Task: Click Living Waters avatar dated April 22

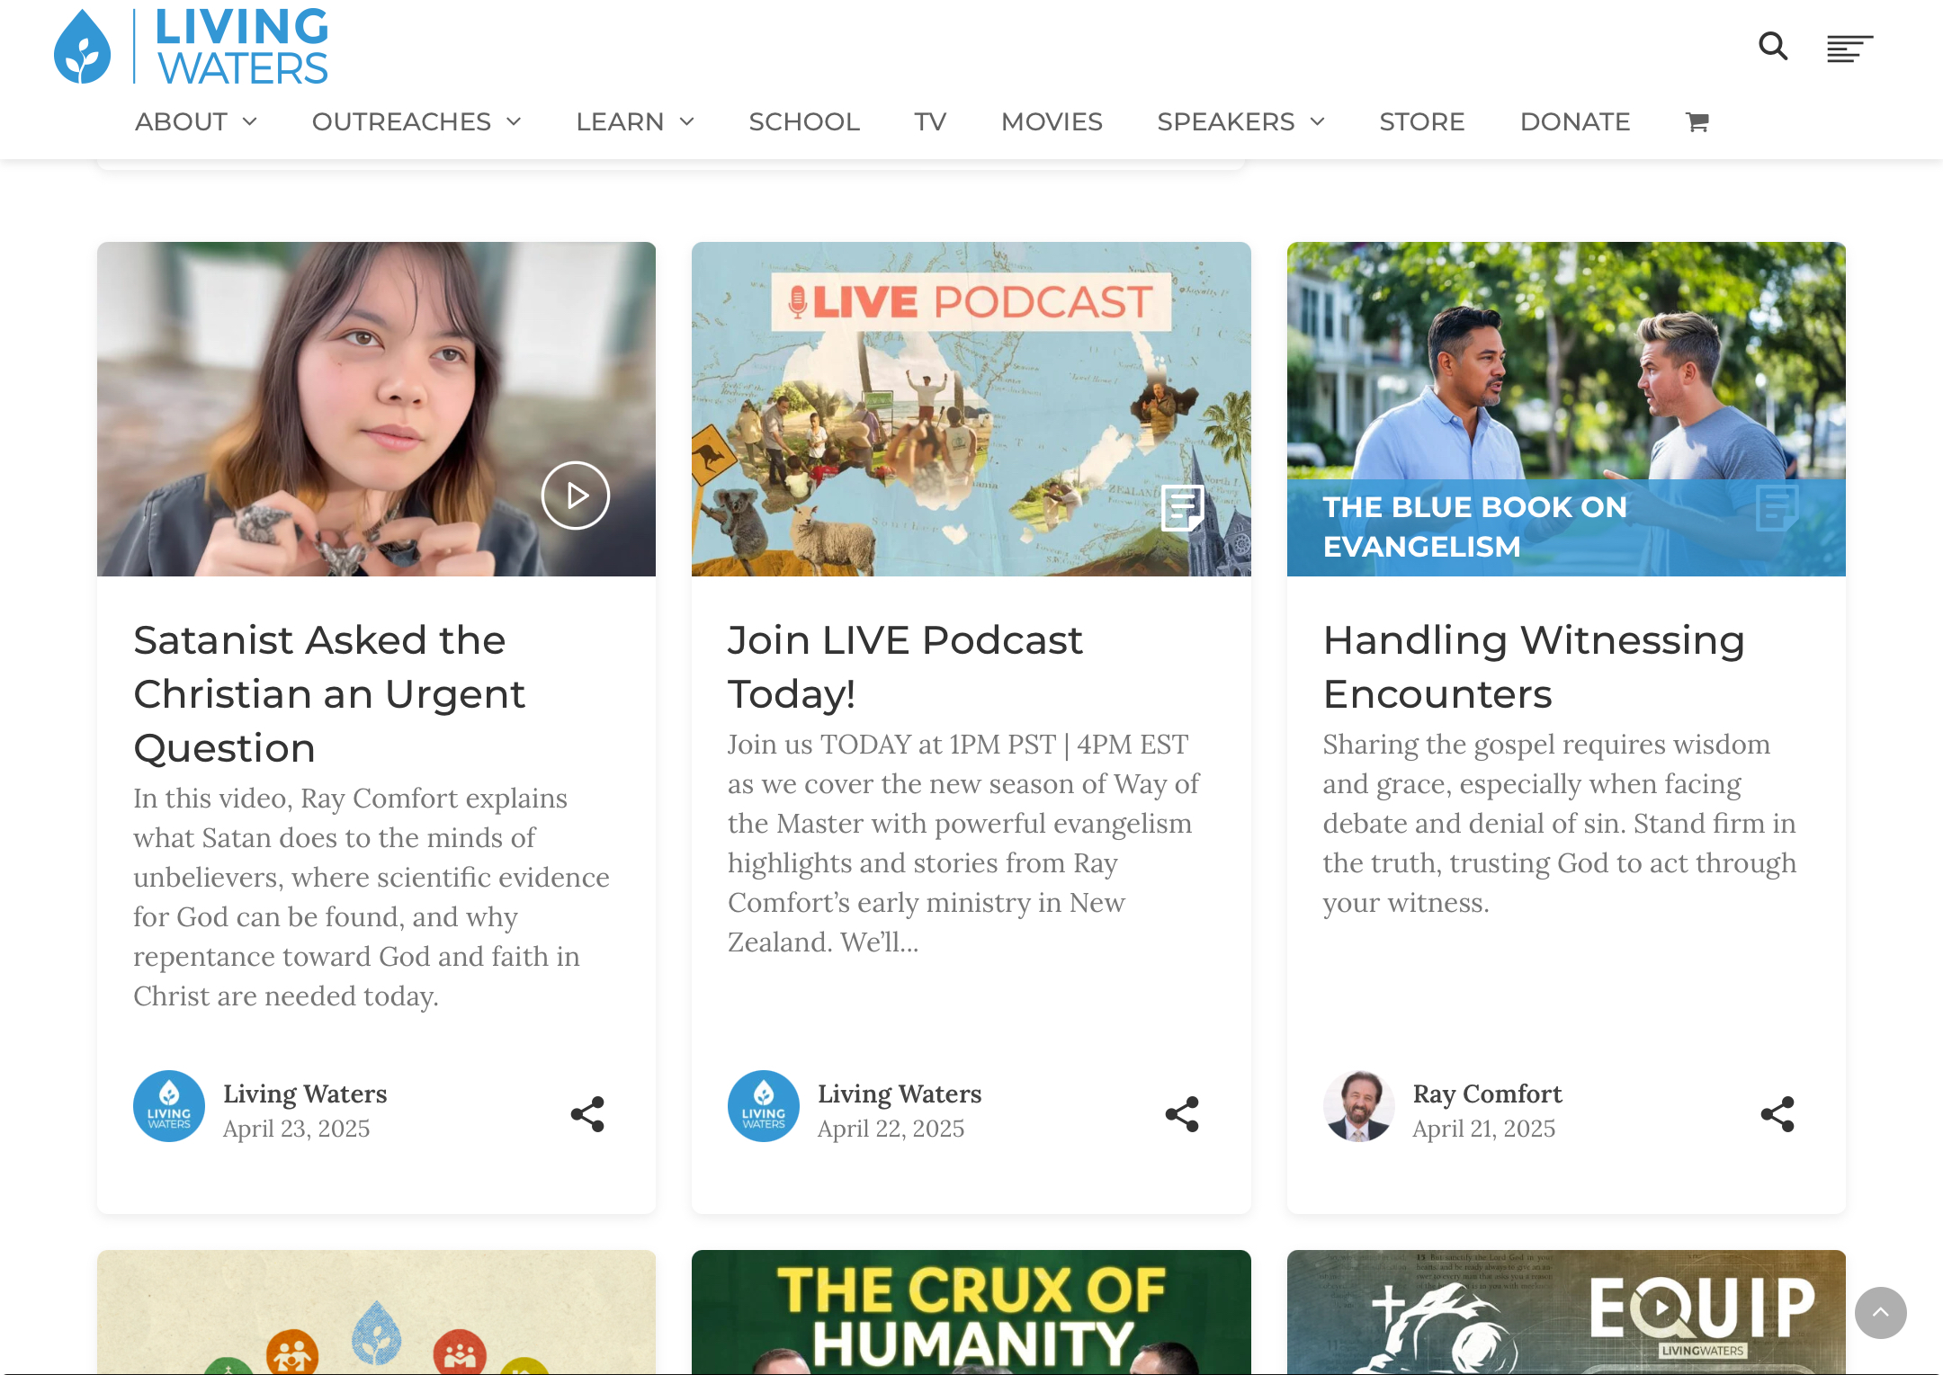Action: tap(764, 1106)
